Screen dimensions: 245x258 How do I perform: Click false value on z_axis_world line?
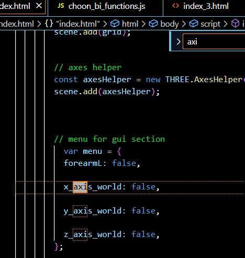[x=143, y=234]
